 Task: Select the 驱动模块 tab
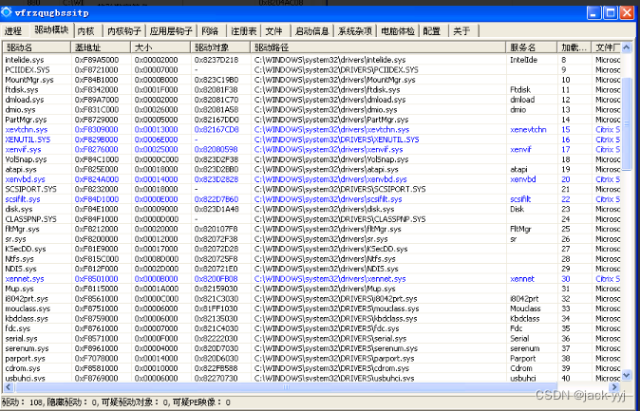click(x=51, y=29)
